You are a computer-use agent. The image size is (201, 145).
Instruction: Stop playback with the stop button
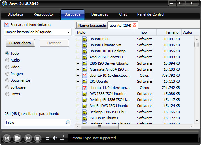coord(38,138)
